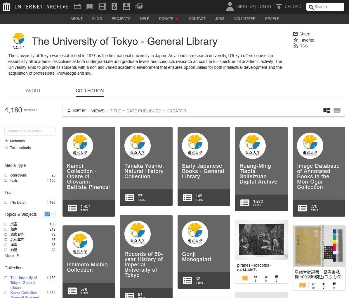Click the Search this Collection field
This screenshot has width=349, height=298.
pos(30,131)
